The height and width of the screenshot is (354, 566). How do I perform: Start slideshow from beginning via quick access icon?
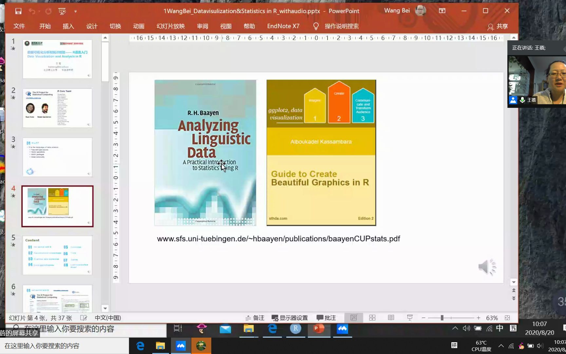tap(62, 11)
